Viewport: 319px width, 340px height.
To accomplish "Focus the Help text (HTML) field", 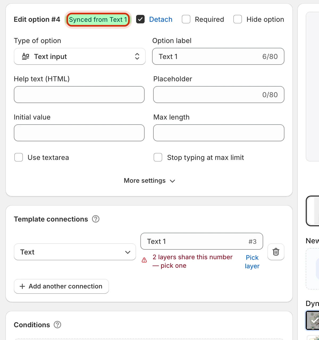I will coord(79,95).
